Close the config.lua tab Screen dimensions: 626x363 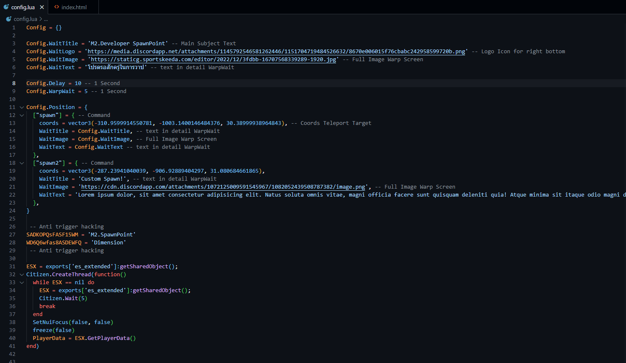click(x=42, y=7)
